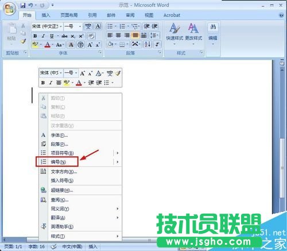Click font color A in ribbon
Viewport: 287px width, 251px height.
47,45
